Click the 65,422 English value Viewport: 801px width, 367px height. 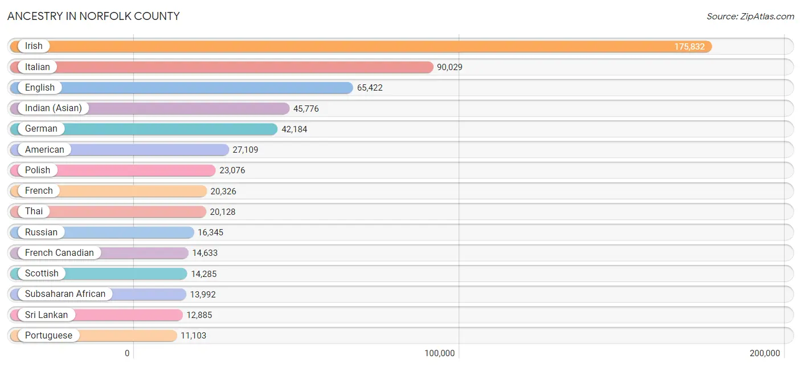point(370,88)
